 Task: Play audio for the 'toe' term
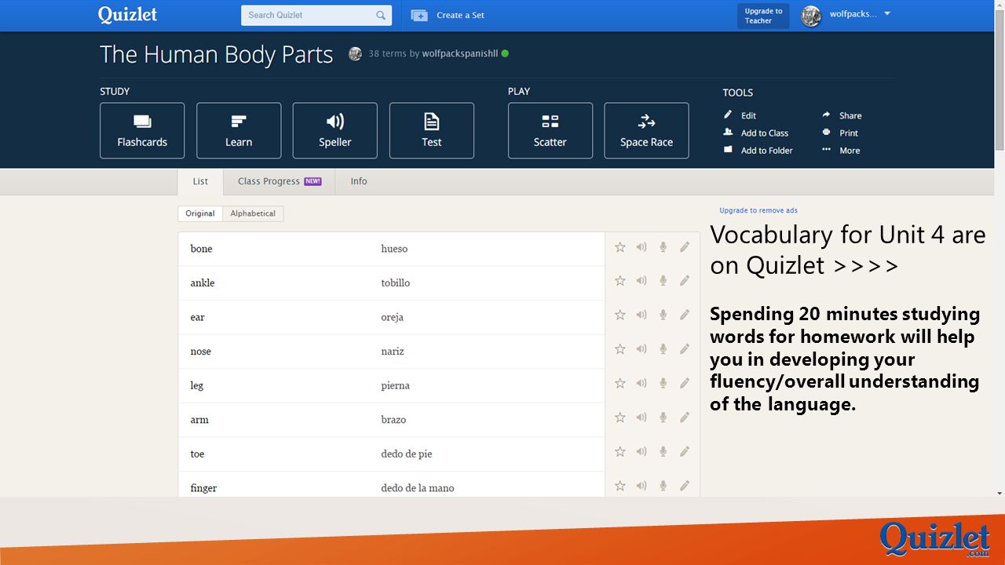point(641,452)
